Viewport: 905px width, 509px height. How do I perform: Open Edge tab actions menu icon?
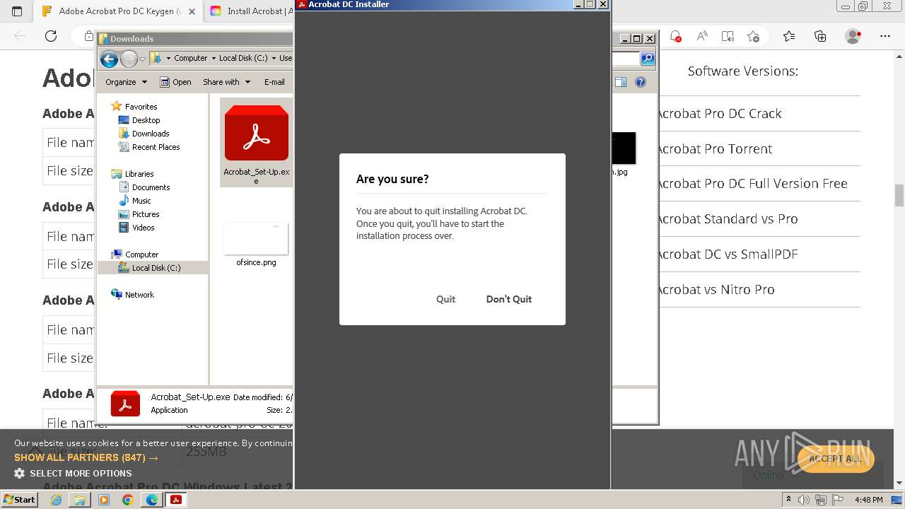coord(17,11)
